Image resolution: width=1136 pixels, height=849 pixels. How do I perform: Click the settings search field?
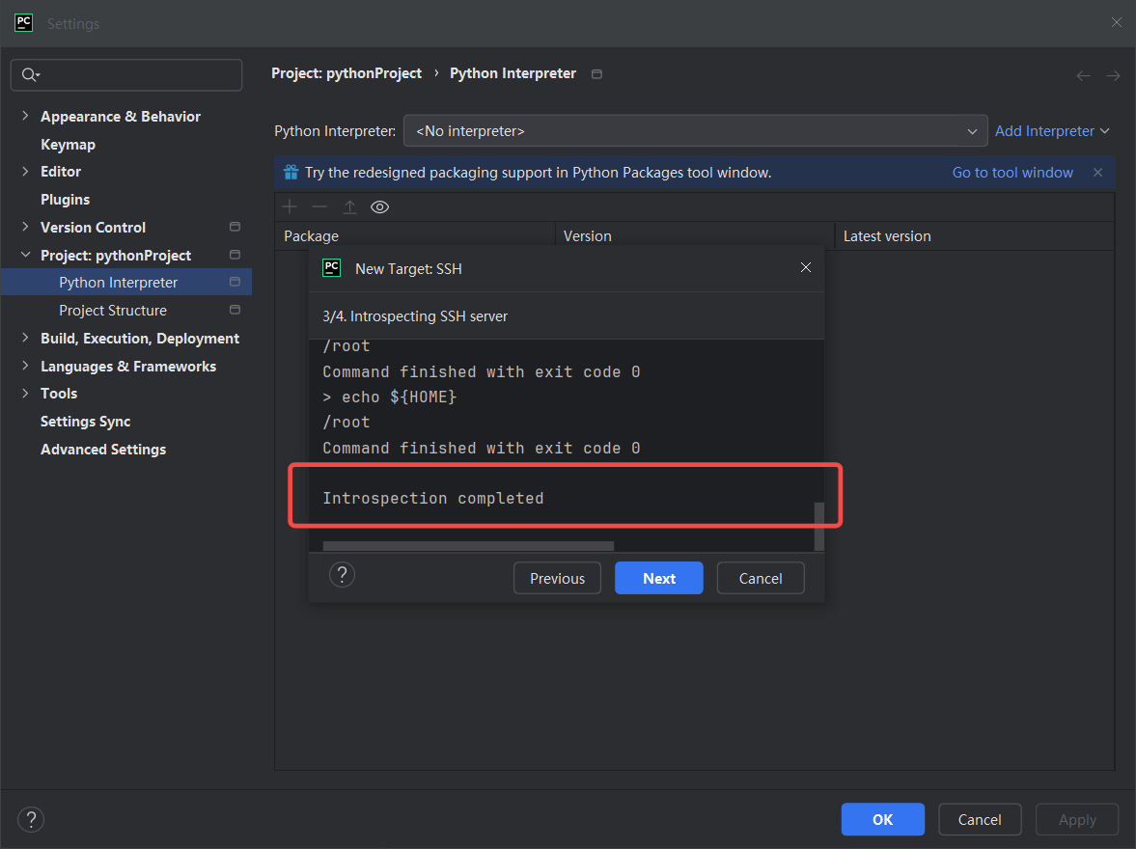point(126,75)
